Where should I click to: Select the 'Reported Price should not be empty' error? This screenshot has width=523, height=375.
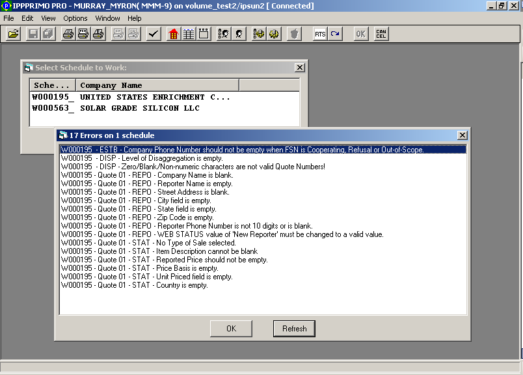pos(263,260)
